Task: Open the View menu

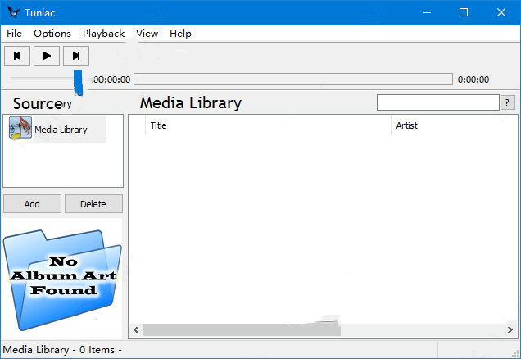Action: point(147,34)
